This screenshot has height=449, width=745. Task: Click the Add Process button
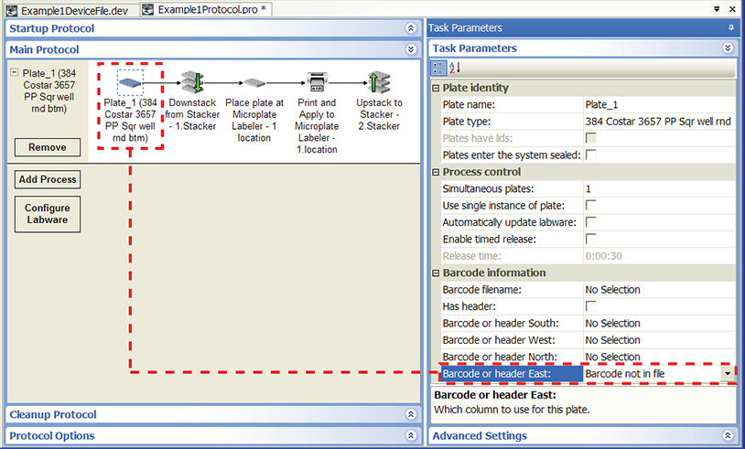(47, 179)
